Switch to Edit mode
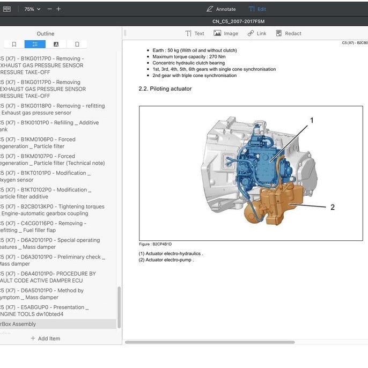The image size is (368, 368). pyautogui.click(x=257, y=9)
